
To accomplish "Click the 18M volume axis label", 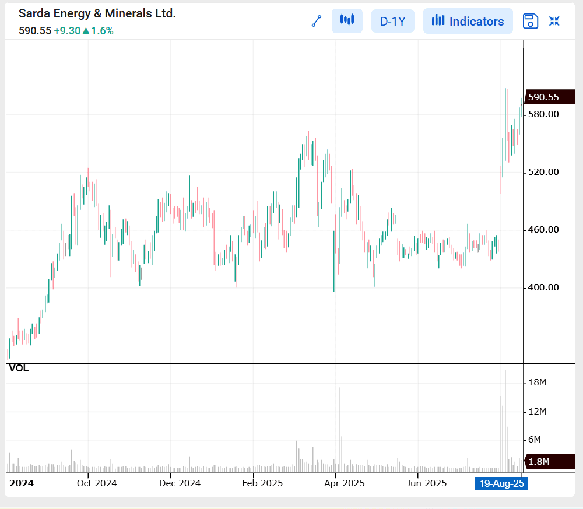I will [x=538, y=382].
